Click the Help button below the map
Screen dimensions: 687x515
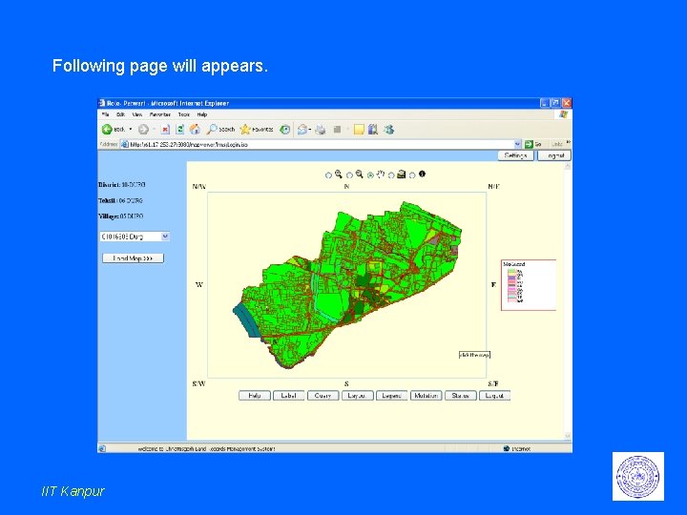coord(255,396)
